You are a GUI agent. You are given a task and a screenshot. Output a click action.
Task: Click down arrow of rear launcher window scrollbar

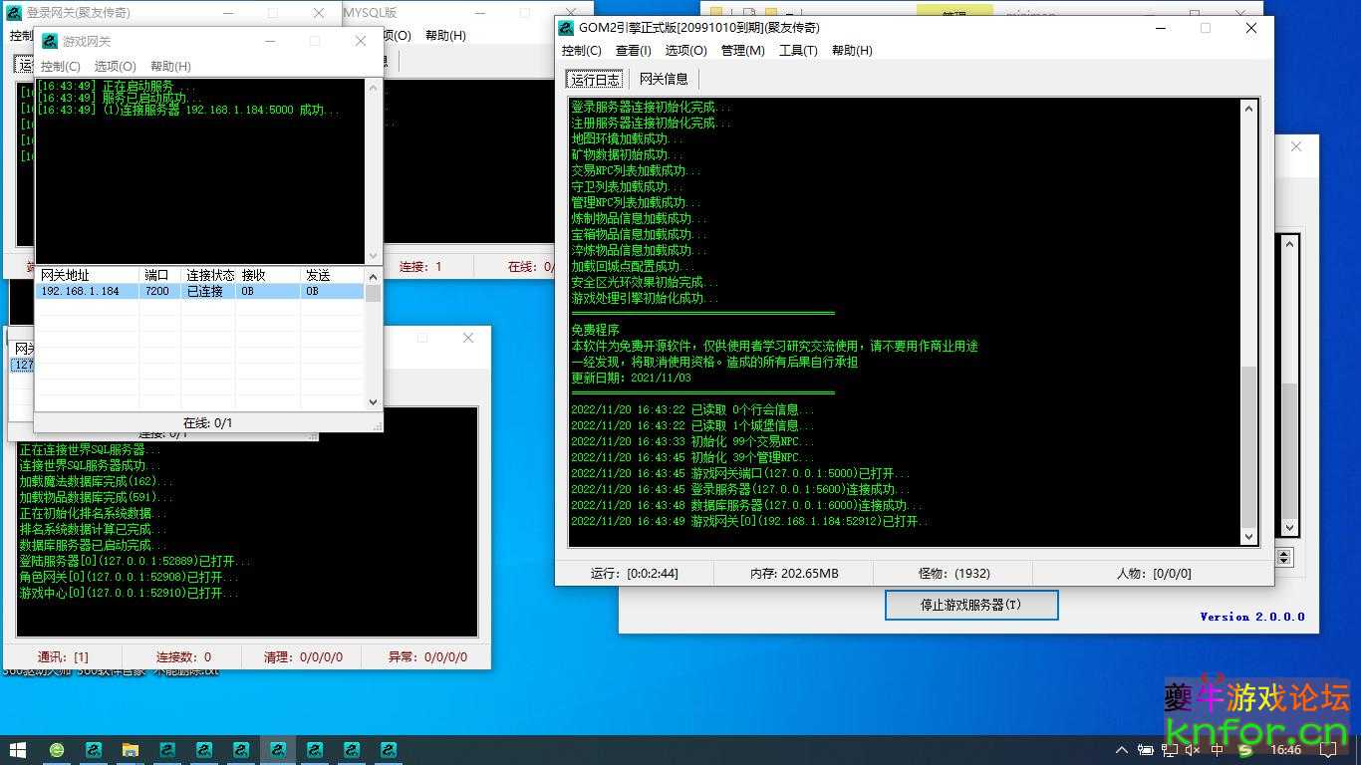click(1289, 528)
